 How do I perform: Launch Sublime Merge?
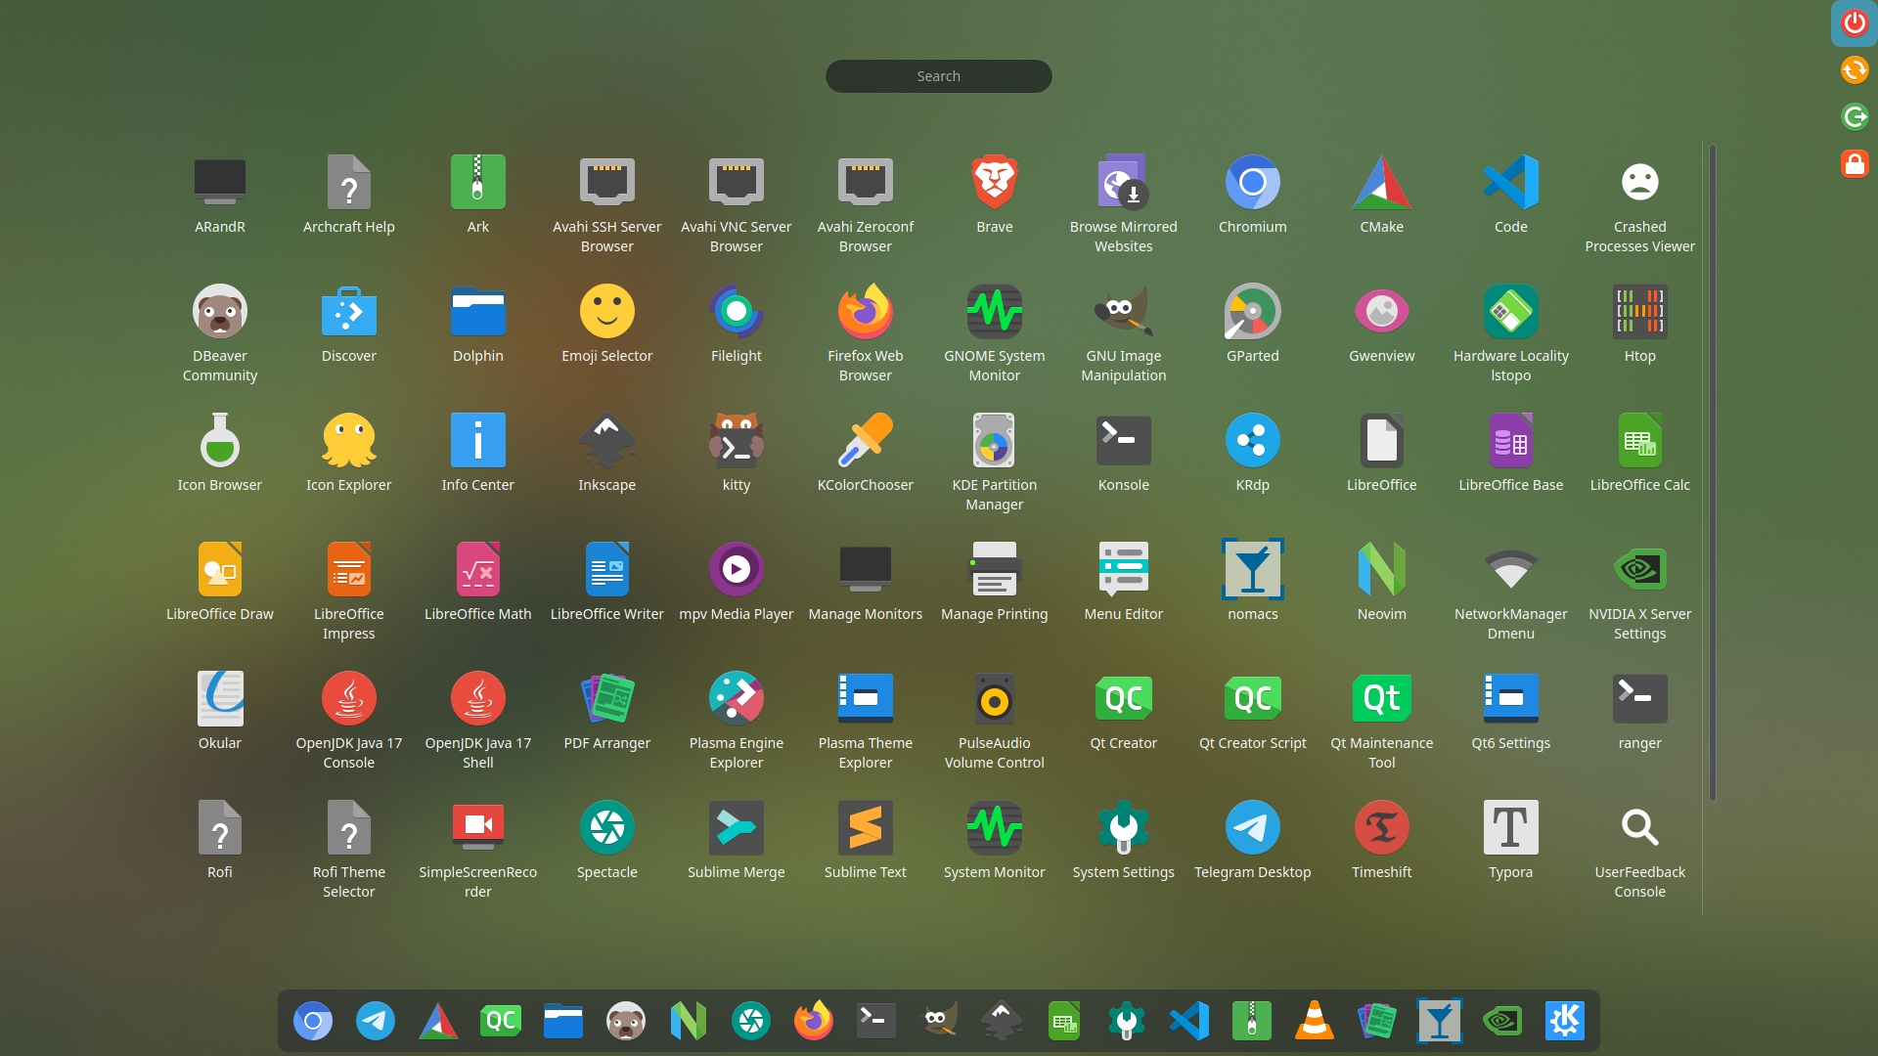pyautogui.click(x=737, y=841)
